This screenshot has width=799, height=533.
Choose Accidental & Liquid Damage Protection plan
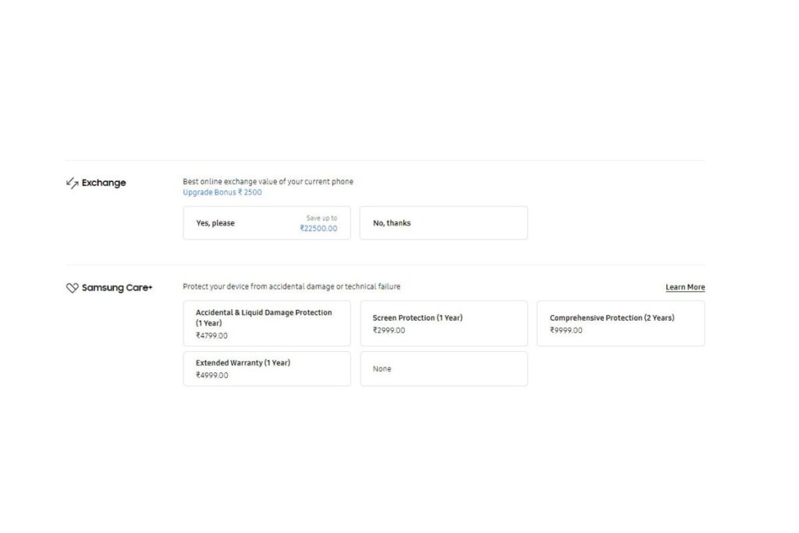tap(267, 324)
